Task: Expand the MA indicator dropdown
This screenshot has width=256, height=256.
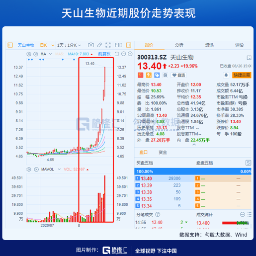Action: pyautogui.click(x=50, y=54)
